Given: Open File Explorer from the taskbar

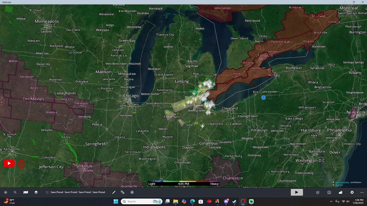Looking at the screenshot, I should (x=176, y=201).
